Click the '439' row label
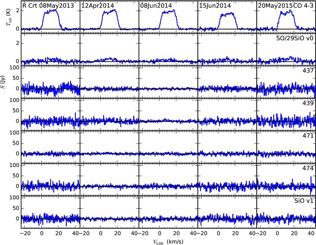The height and width of the screenshot is (245, 316). tap(308, 103)
